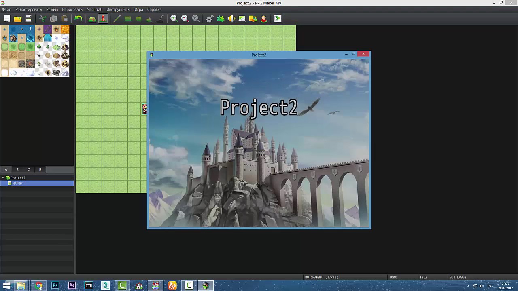Save project with the floppy disk icon
This screenshot has width=518, height=291.
click(x=29, y=19)
